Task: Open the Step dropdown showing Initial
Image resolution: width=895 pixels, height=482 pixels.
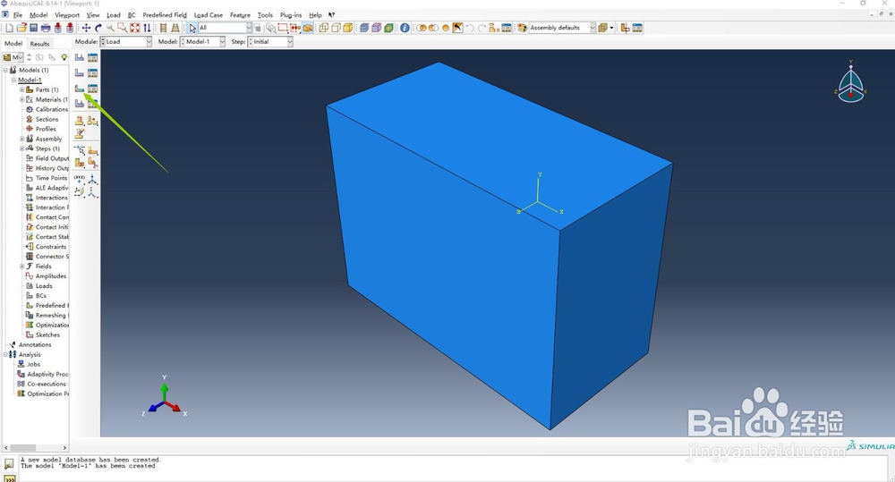Action: pos(270,42)
